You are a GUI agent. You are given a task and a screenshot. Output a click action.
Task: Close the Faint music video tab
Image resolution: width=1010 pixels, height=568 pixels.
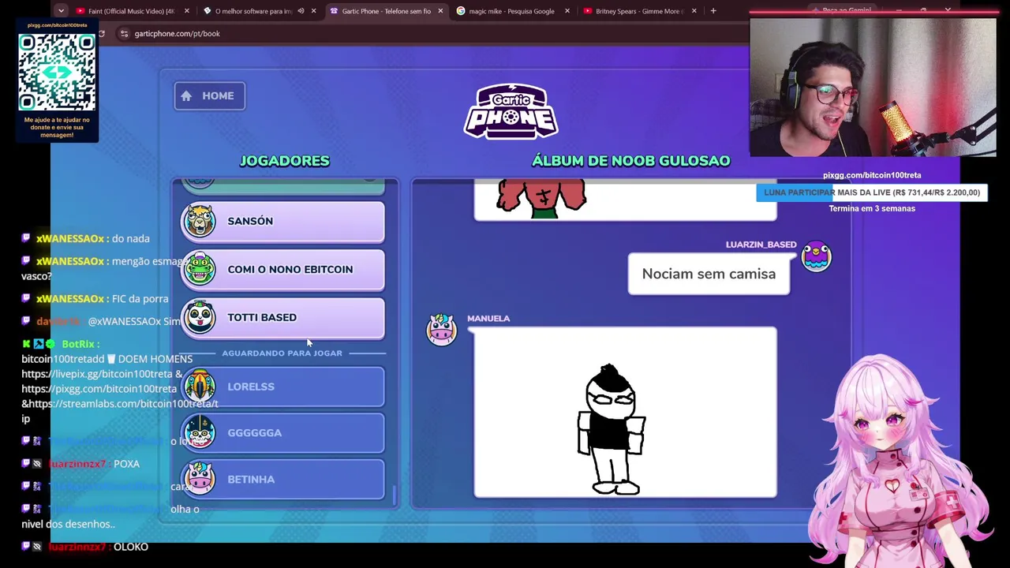pyautogui.click(x=186, y=11)
